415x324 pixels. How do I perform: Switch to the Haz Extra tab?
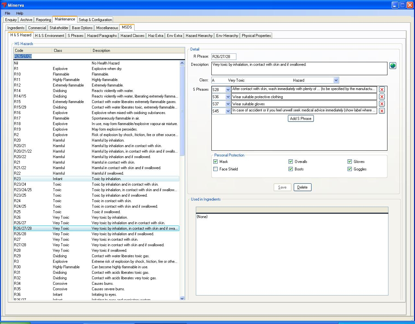click(x=156, y=36)
